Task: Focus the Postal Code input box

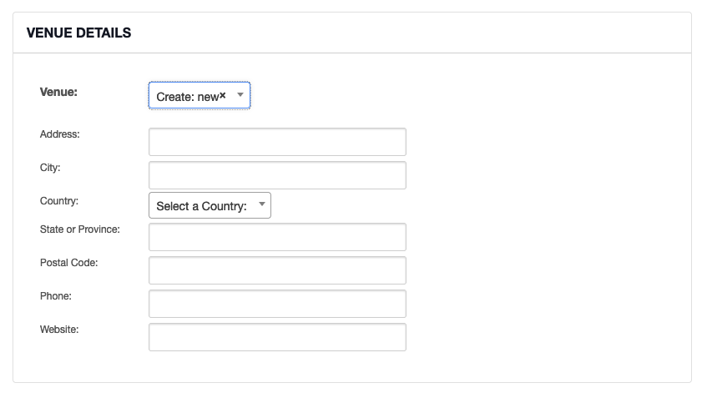Action: (x=277, y=270)
